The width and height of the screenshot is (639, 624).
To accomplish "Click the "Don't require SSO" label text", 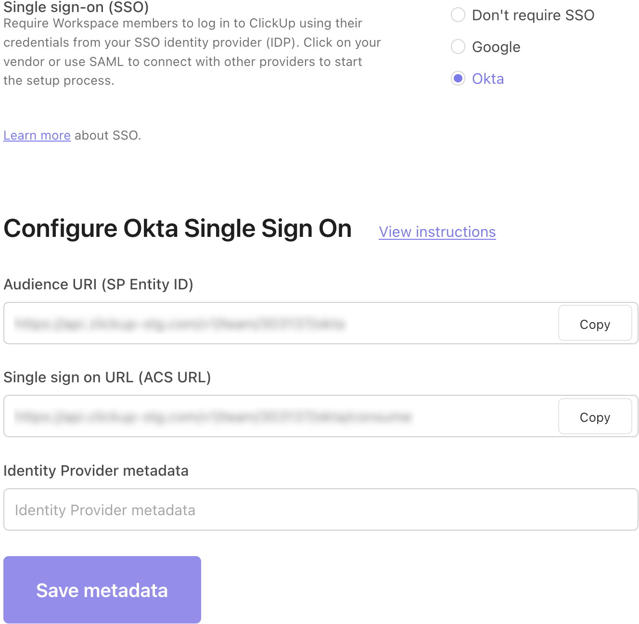I will pos(533,15).
